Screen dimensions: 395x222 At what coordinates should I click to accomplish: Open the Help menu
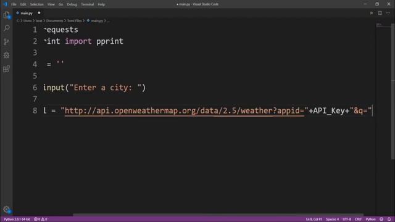(101, 4)
